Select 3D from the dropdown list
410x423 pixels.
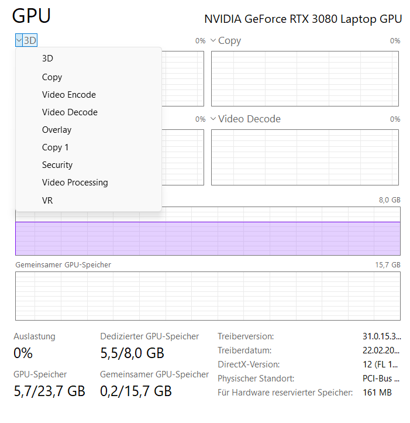coord(47,59)
